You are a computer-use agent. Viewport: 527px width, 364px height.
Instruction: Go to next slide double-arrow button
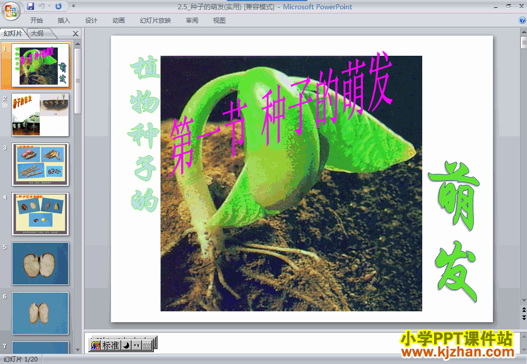pyautogui.click(x=523, y=318)
